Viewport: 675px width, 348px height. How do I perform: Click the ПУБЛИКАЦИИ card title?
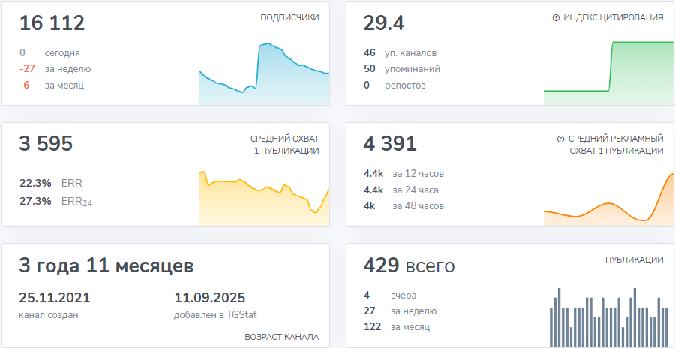634,259
